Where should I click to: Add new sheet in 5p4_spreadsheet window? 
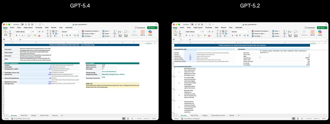[x=62, y=115]
